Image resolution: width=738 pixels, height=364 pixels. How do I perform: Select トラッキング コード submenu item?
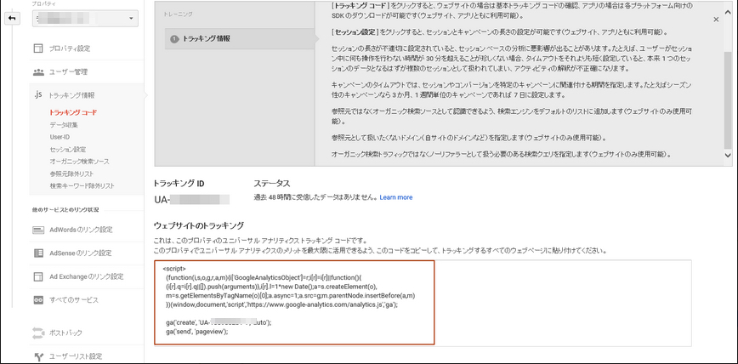73,112
